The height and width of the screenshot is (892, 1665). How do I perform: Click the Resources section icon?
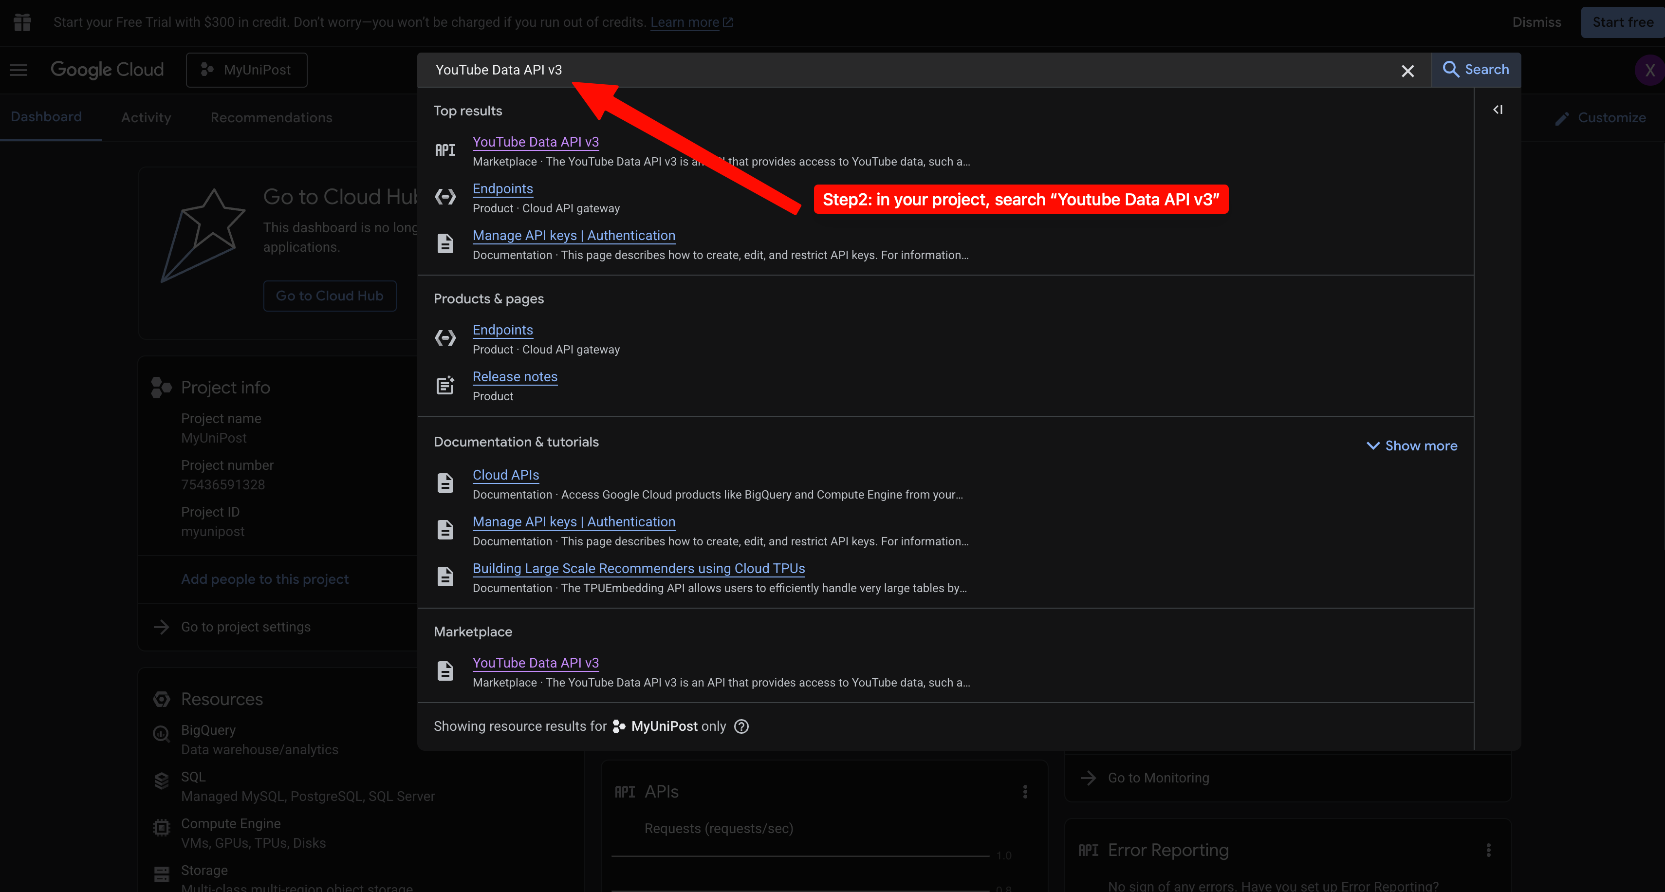161,699
